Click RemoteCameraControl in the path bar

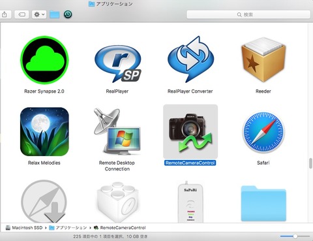point(119,228)
